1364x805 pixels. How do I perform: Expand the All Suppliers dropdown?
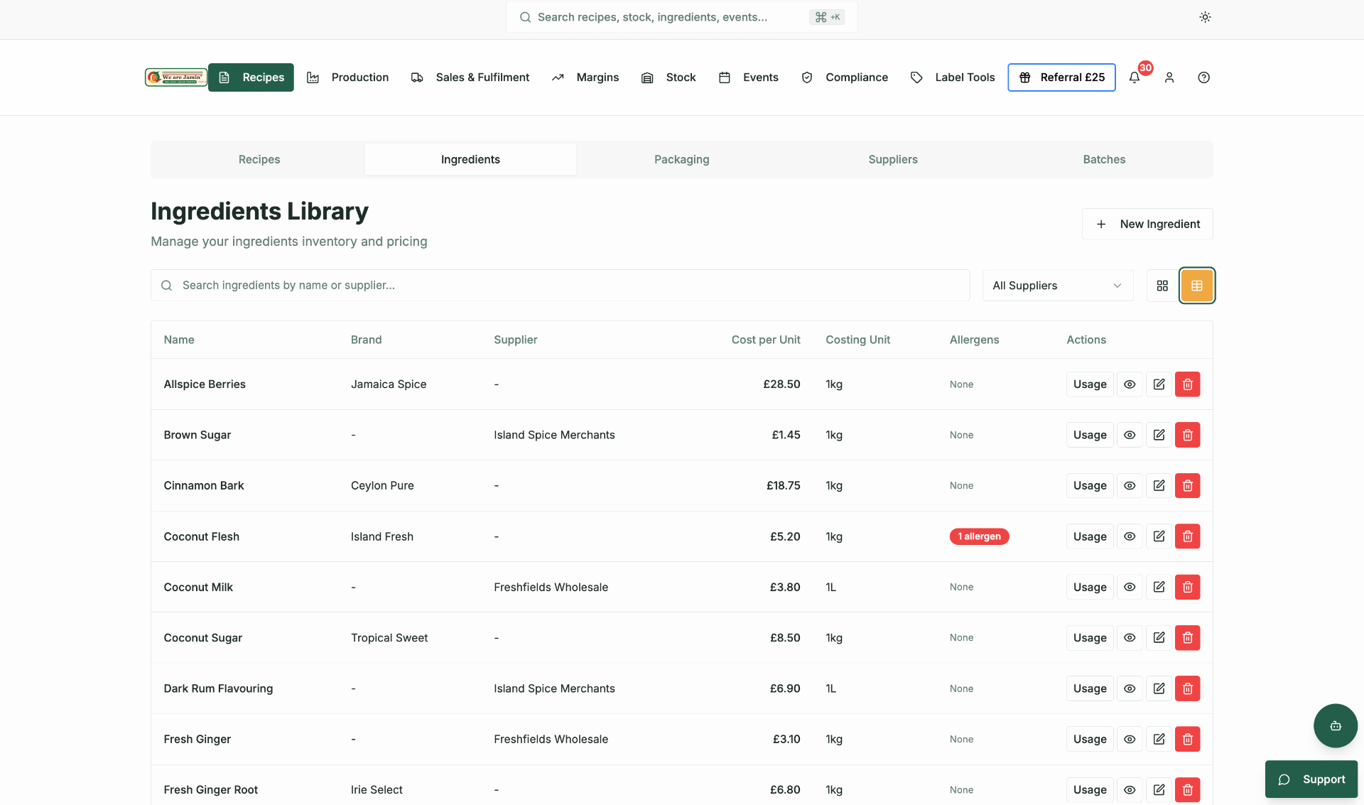tap(1058, 285)
